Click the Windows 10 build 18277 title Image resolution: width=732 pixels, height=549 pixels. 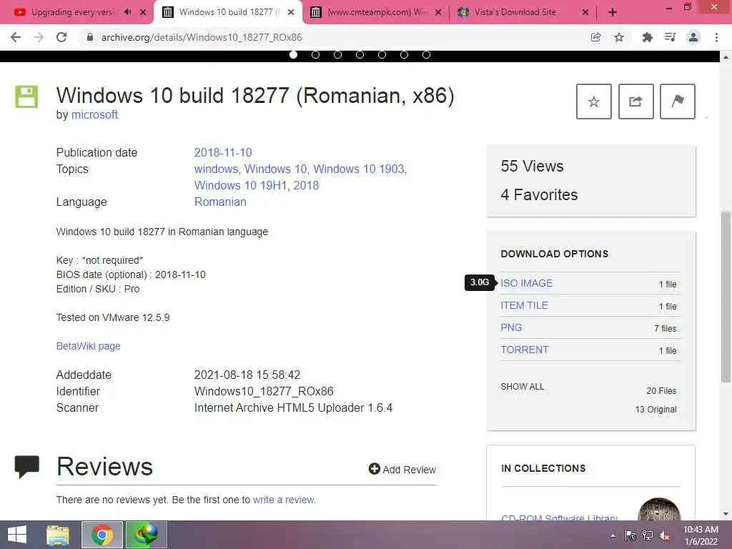(255, 95)
